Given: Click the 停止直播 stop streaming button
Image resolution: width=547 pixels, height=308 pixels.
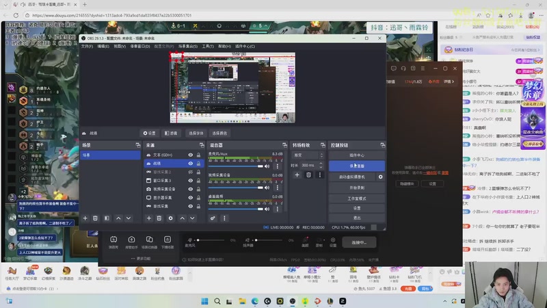Looking at the screenshot, I should pos(357,166).
